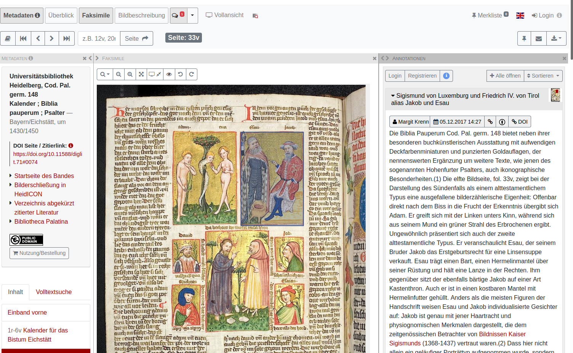
Task: Click the zoom in magnifier icon
Action: (x=130, y=74)
